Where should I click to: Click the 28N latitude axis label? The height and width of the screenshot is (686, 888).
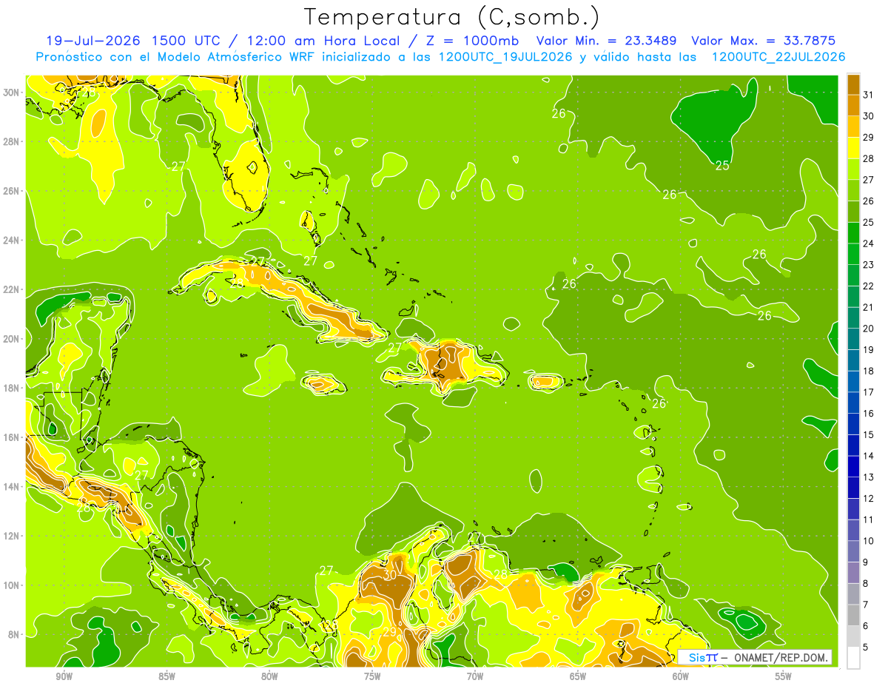click(x=11, y=141)
